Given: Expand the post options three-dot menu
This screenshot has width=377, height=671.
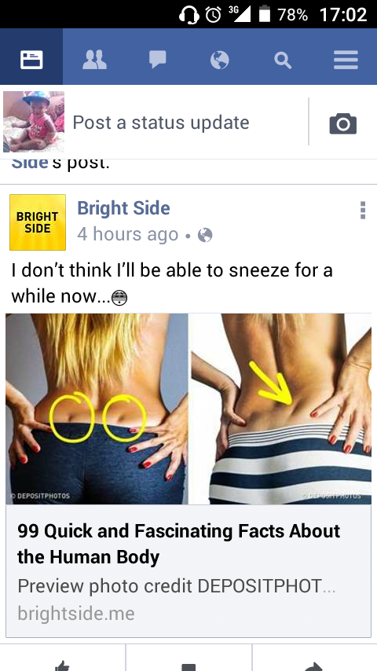Looking at the screenshot, I should (362, 210).
